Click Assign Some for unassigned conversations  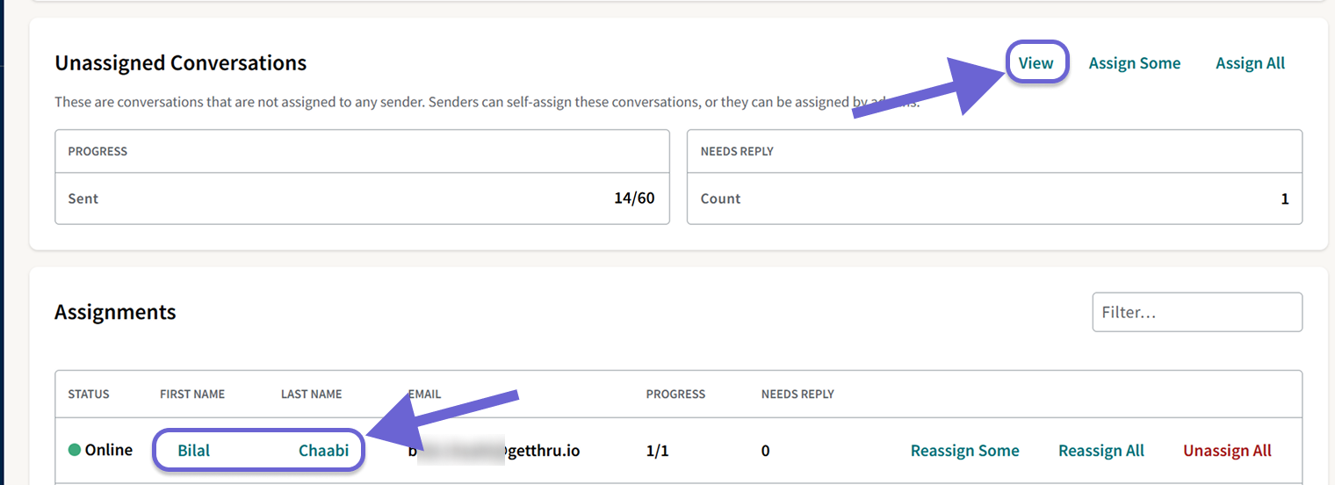point(1134,63)
